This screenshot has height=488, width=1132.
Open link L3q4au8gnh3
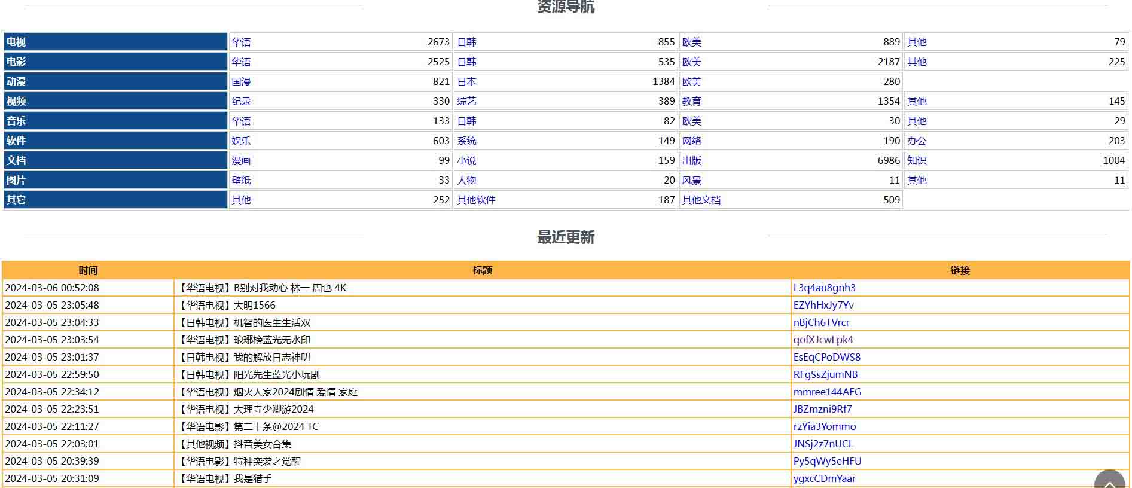(x=824, y=288)
